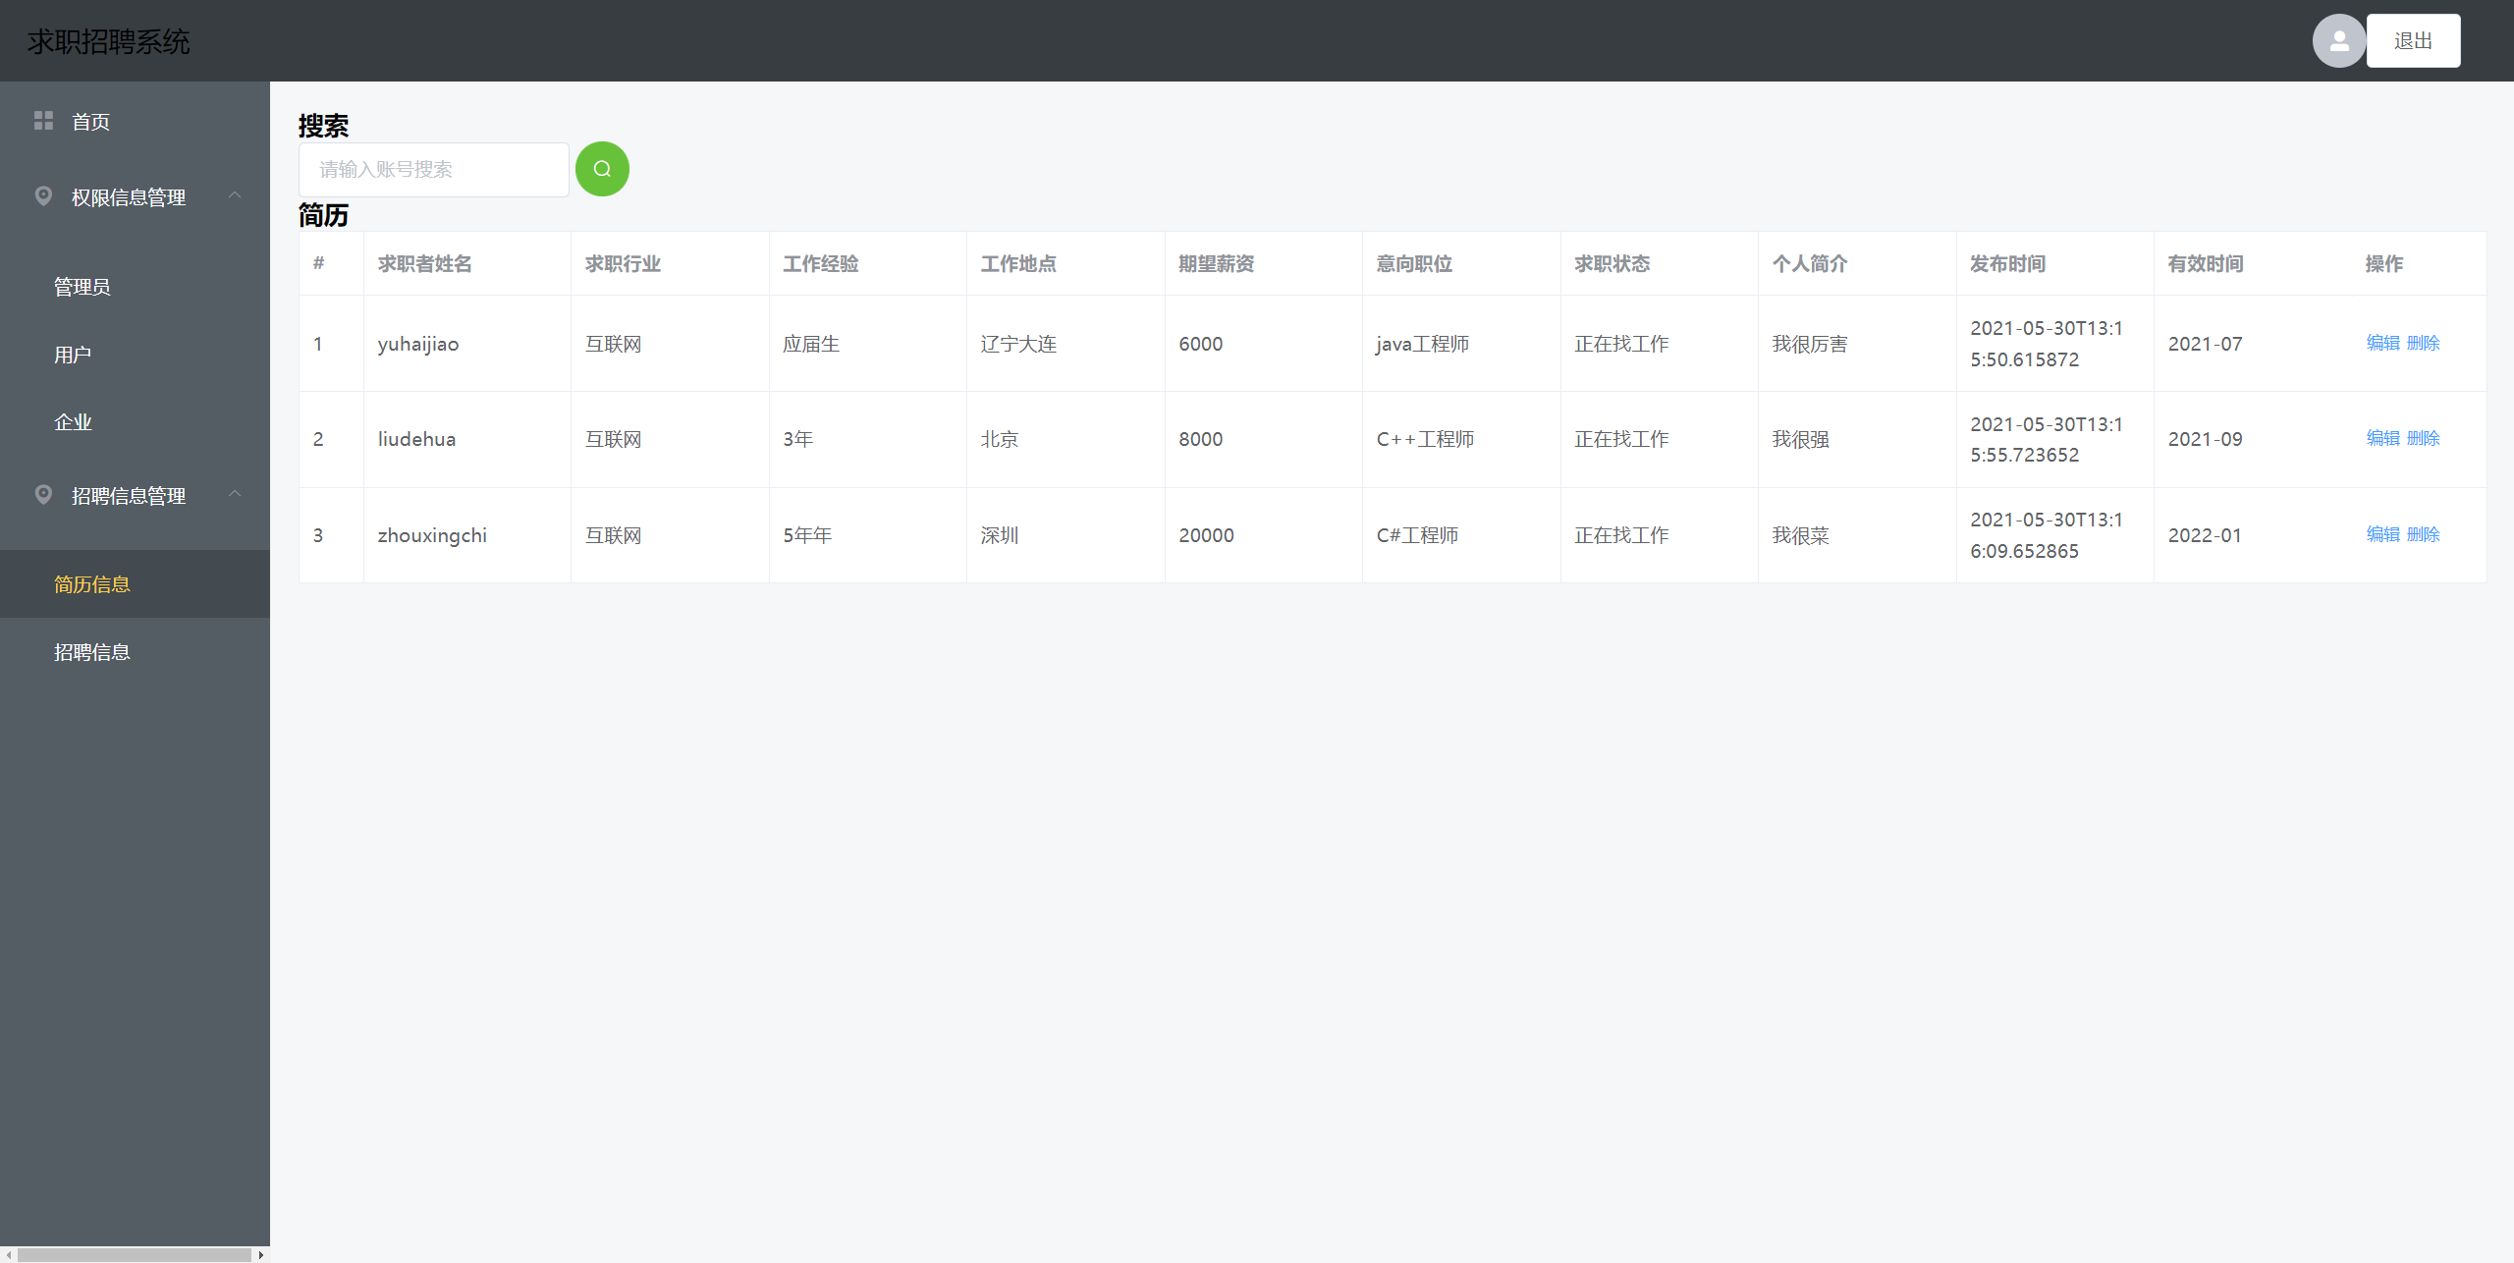Image resolution: width=2514 pixels, height=1263 pixels.
Task: Collapse the 权限信息管理 menu chevron
Action: pos(235,196)
